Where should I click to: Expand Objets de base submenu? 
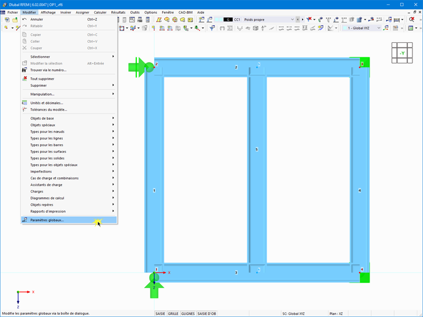tap(69, 118)
